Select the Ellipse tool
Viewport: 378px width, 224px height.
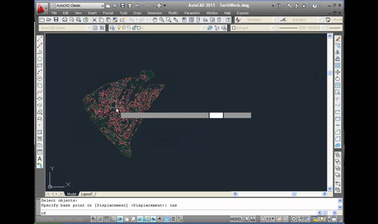(x=40, y=98)
